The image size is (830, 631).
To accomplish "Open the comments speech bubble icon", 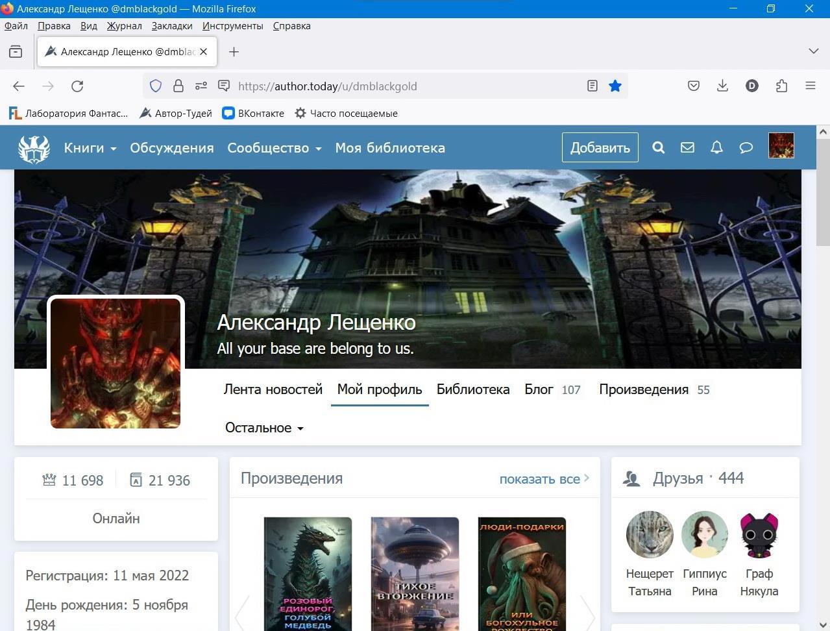I will [x=746, y=147].
